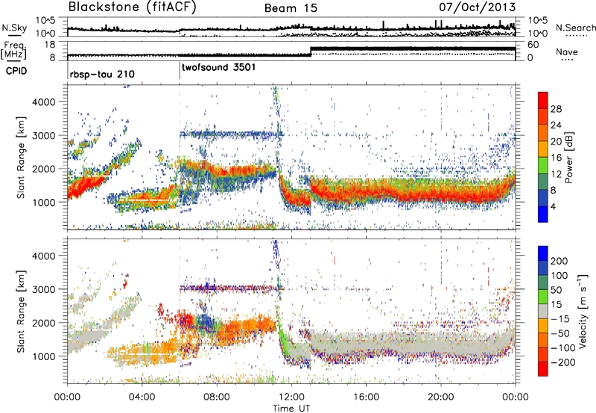Click the 'twofsound 3501' mode label
The image size is (596, 413).
coord(219,67)
